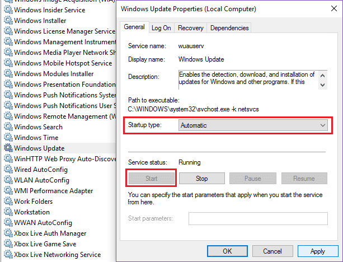Viewport: 343px width, 262px height.
Task: Click description scrollbar up arrow
Action: click(322, 76)
